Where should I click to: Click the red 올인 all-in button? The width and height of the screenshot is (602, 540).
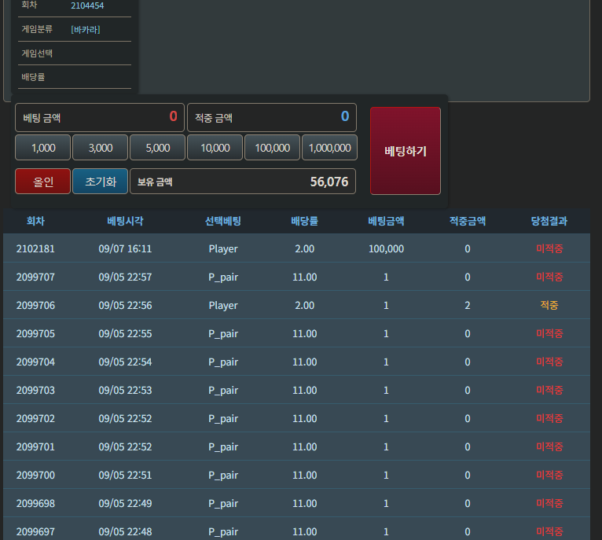[43, 182]
